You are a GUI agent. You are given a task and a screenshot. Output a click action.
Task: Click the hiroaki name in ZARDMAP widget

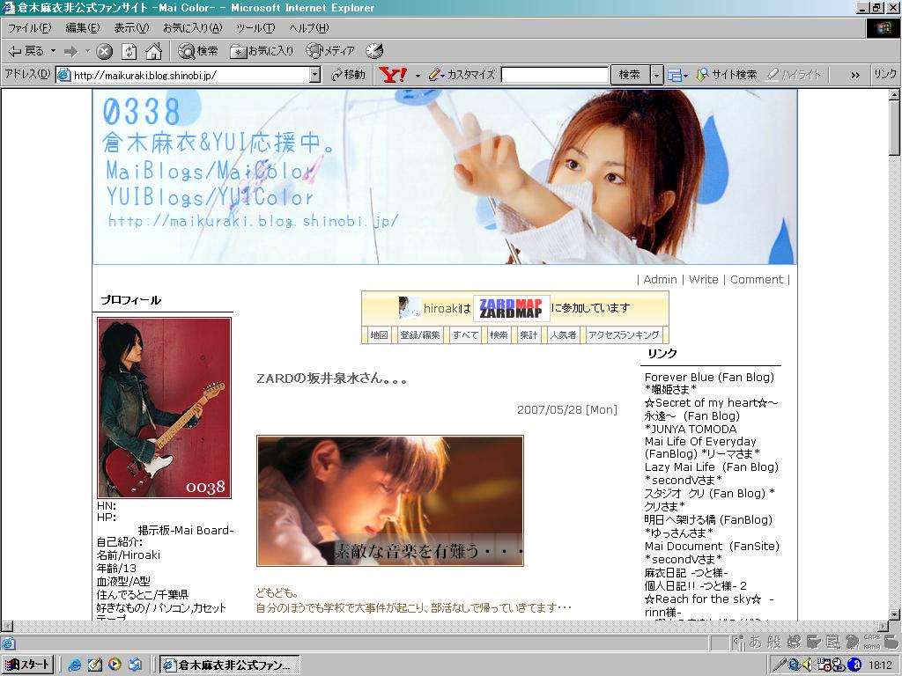click(442, 308)
